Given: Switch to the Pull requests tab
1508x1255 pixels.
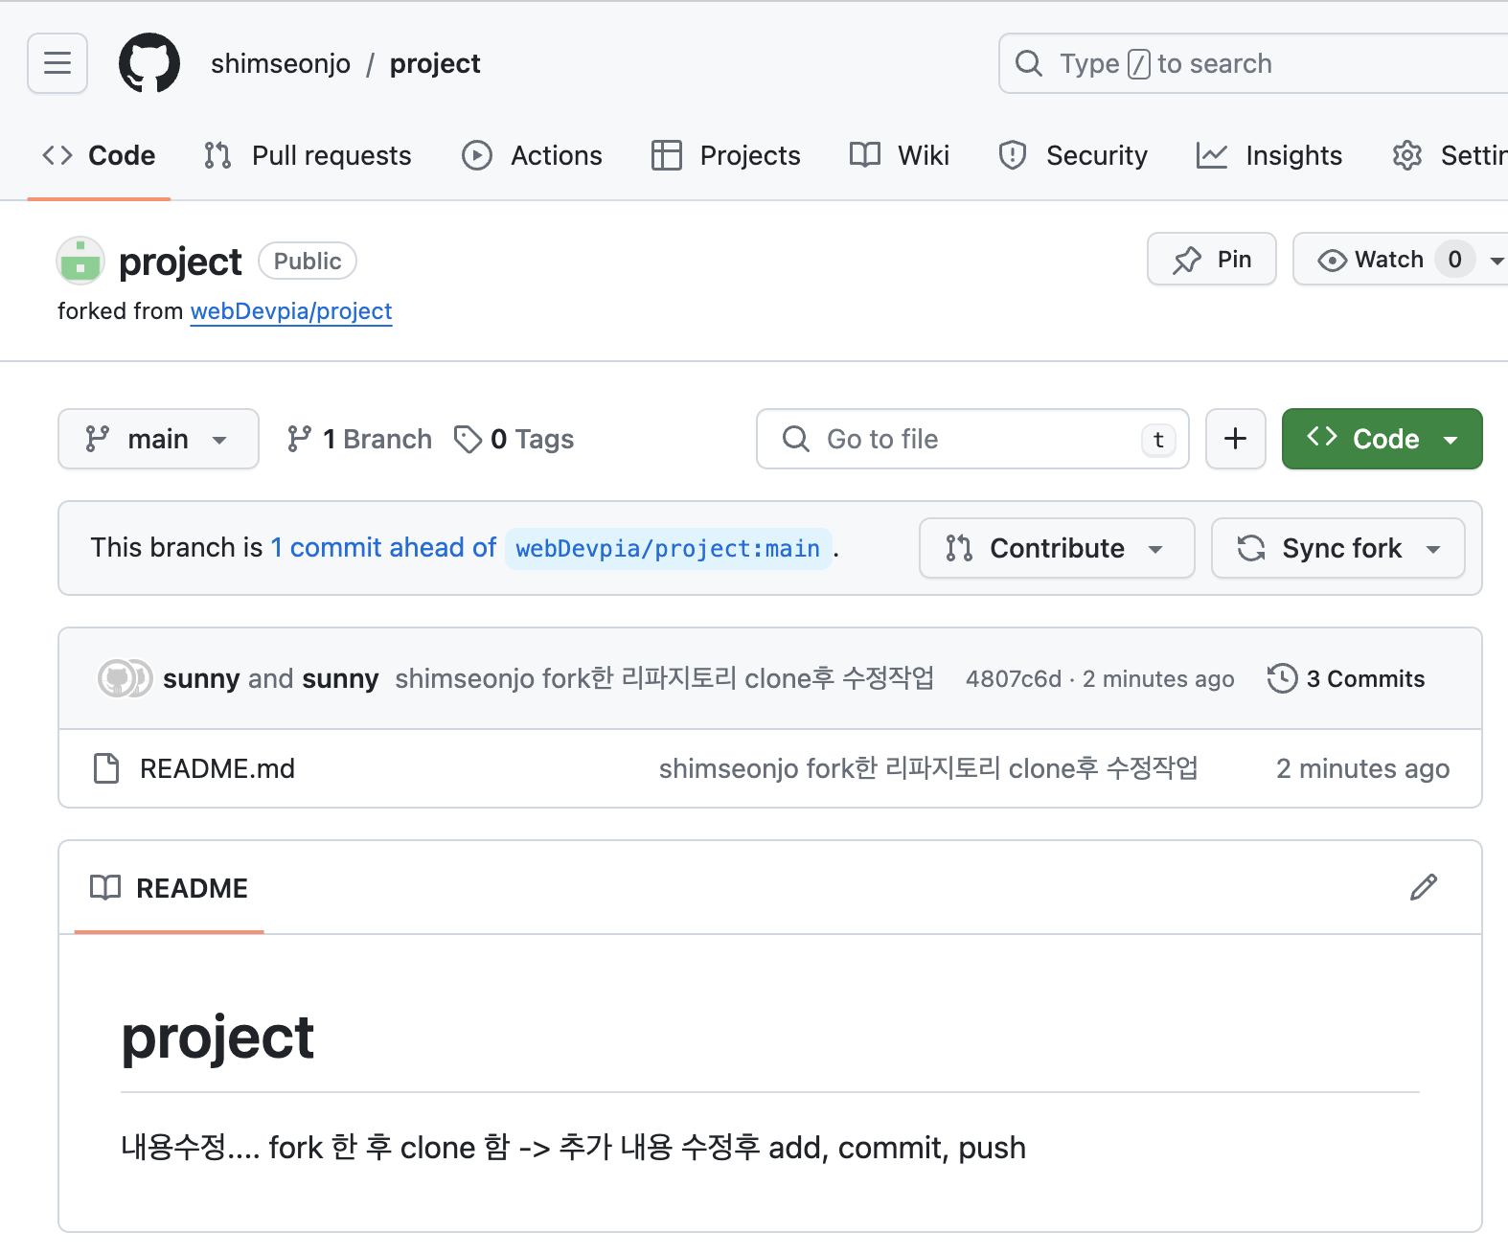Looking at the screenshot, I should [308, 155].
